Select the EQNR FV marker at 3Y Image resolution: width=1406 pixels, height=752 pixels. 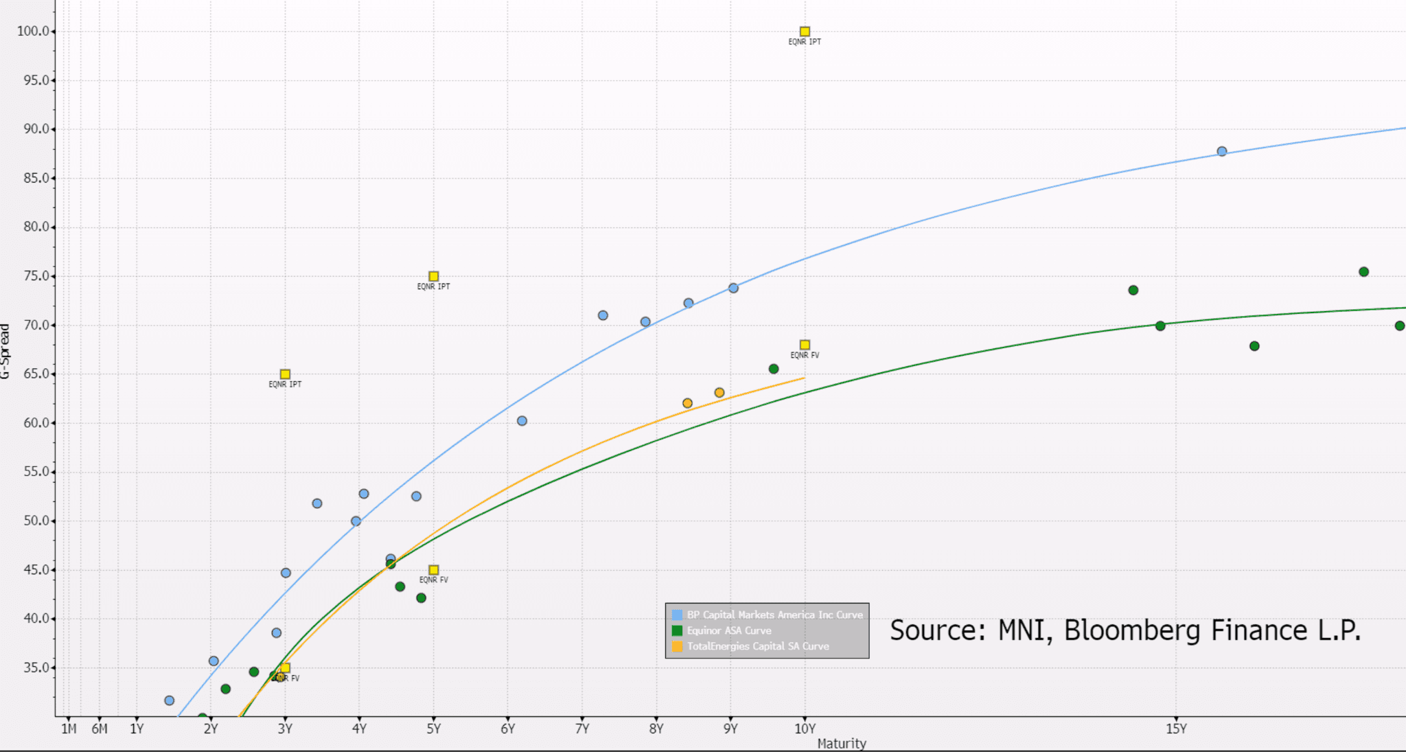[x=286, y=668]
